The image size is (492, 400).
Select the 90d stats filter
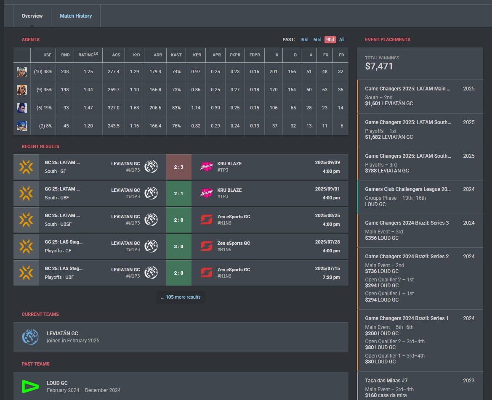pos(330,40)
